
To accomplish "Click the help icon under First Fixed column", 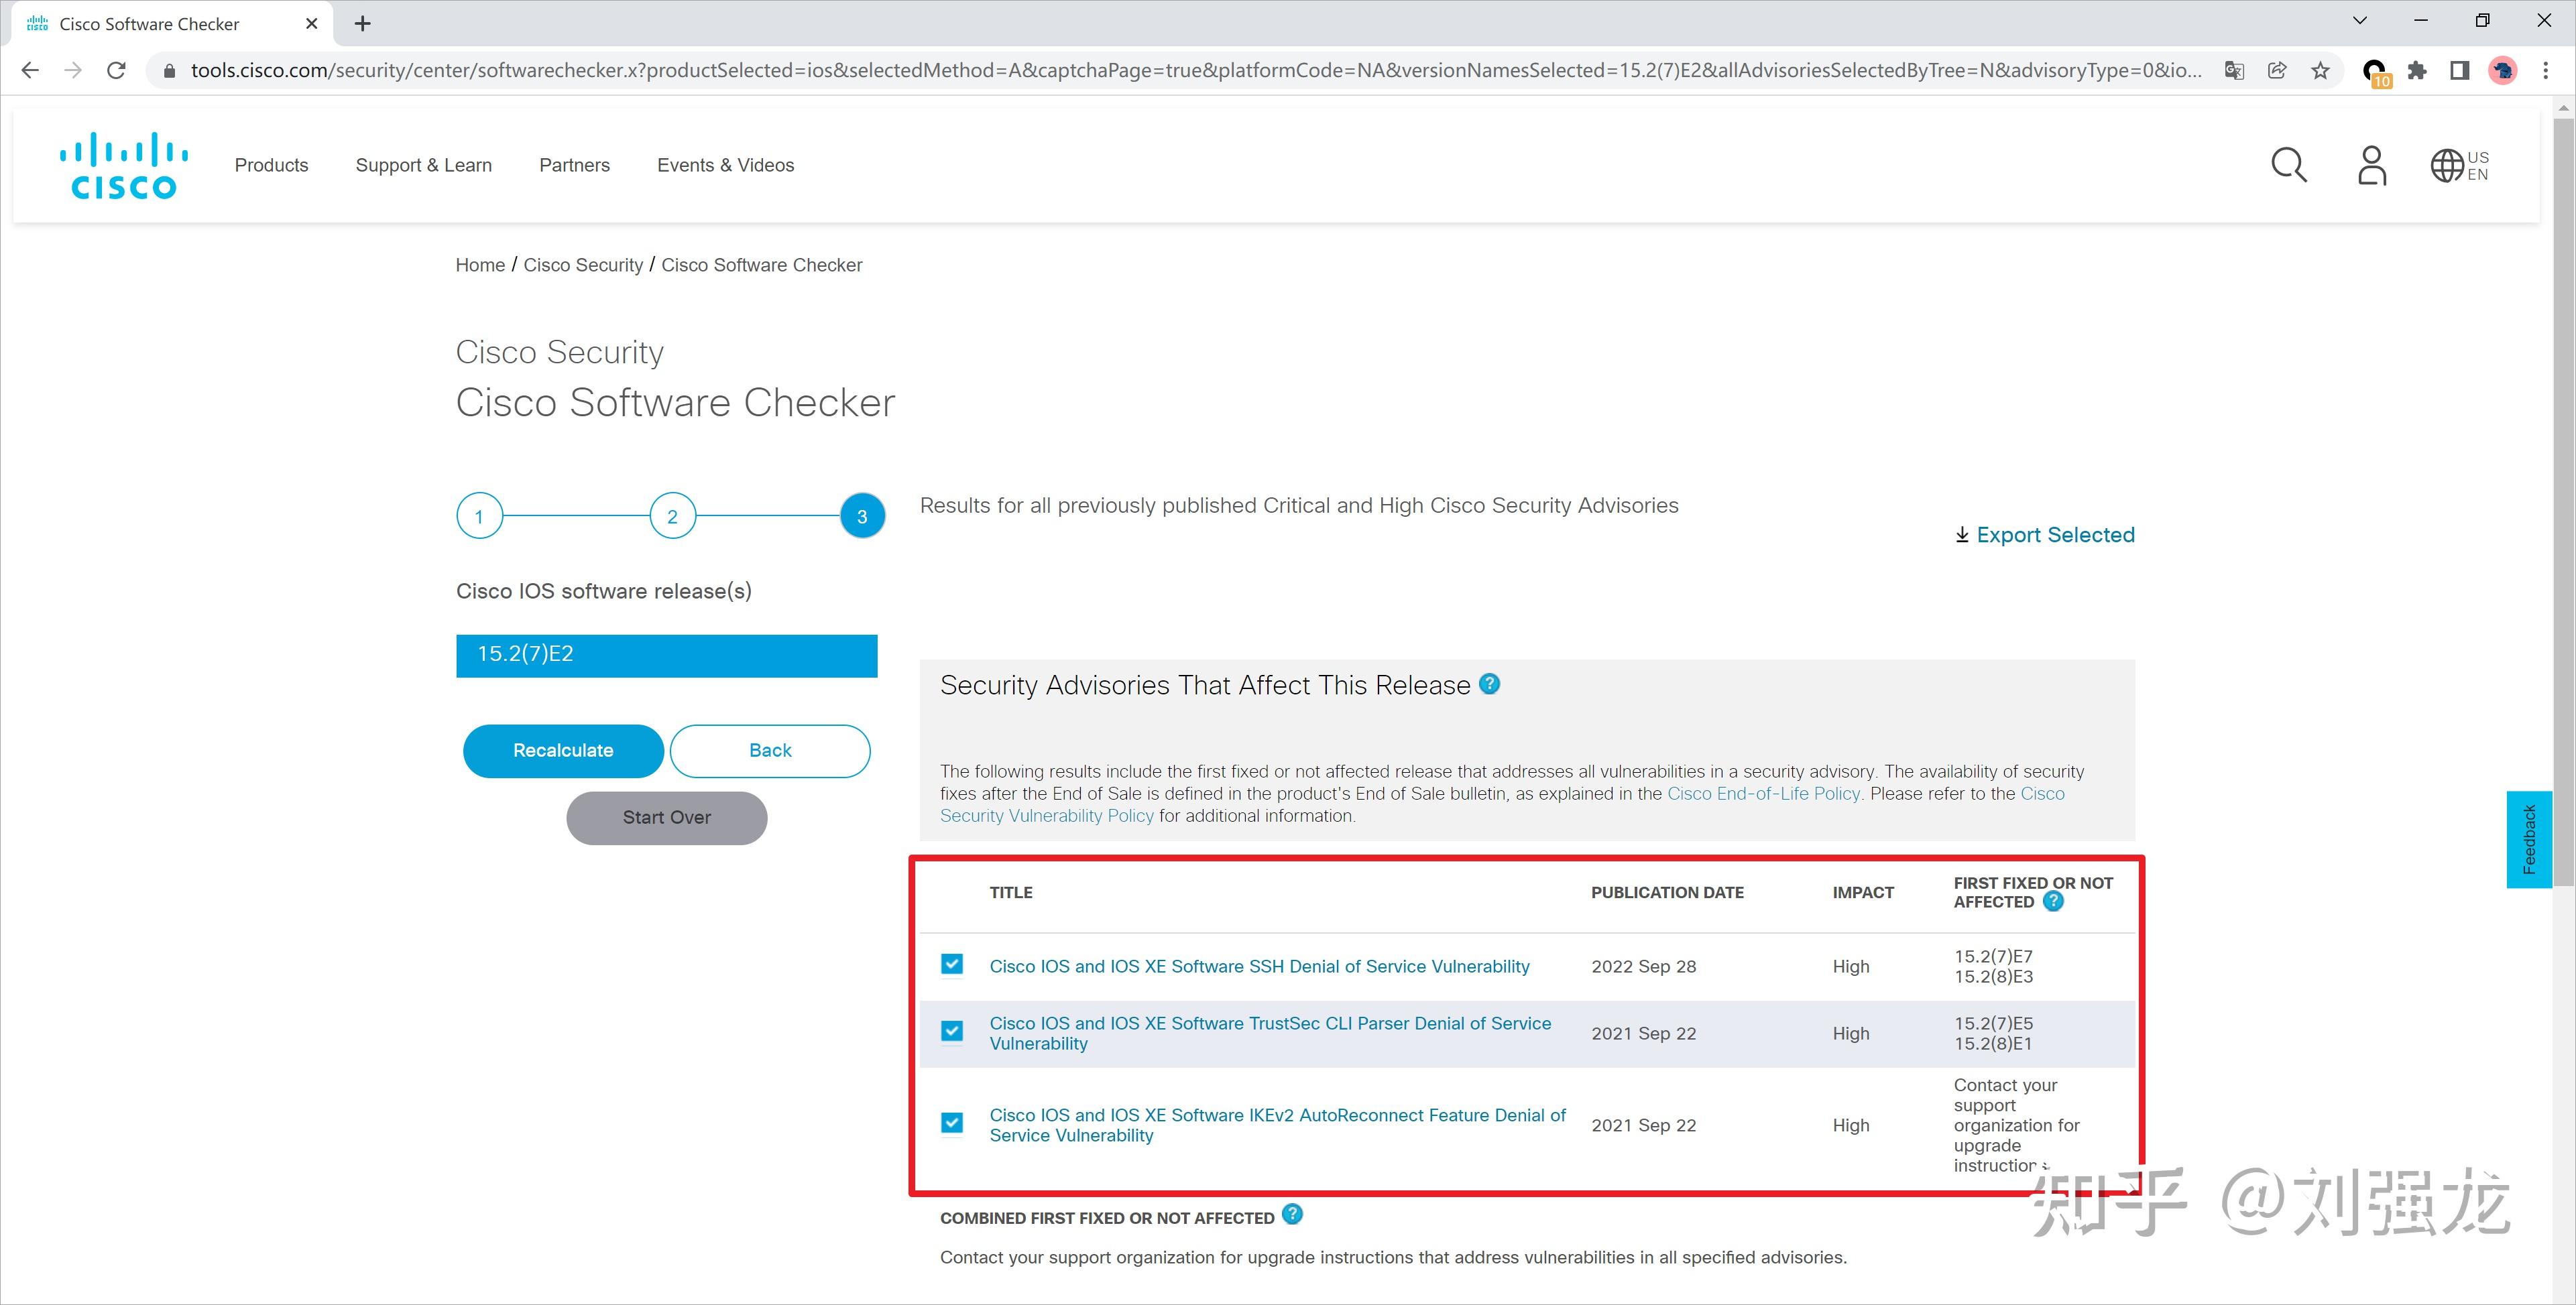I will [x=2054, y=901].
